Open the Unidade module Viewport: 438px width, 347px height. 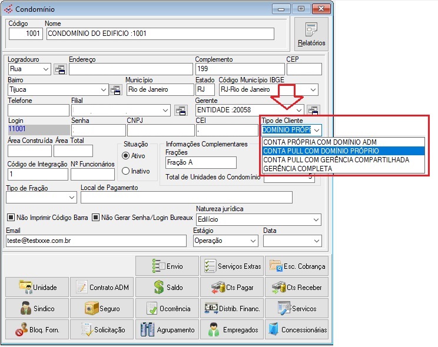point(38,287)
